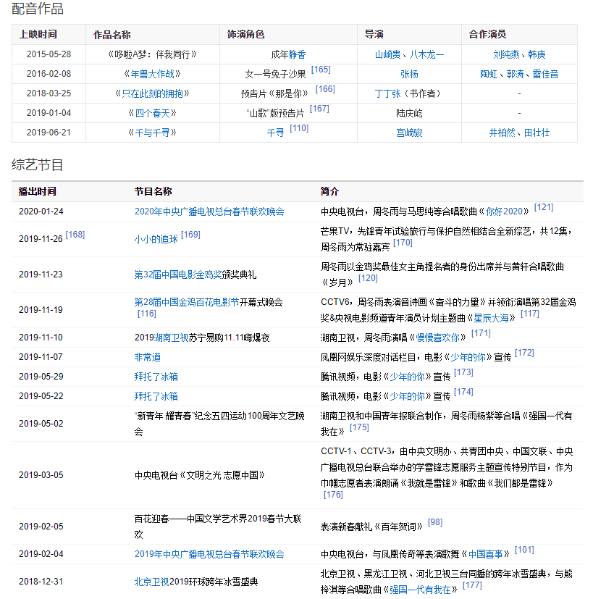Open 山崎贵 director page link
Viewport: 593px width, 599px height.
(388, 54)
